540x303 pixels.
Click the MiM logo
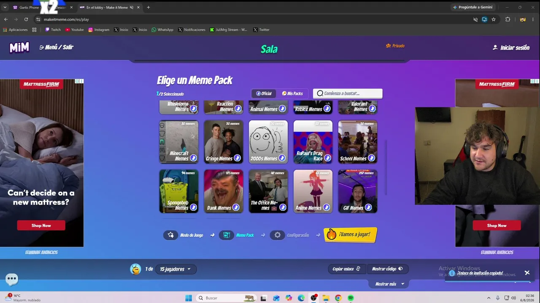(19, 48)
